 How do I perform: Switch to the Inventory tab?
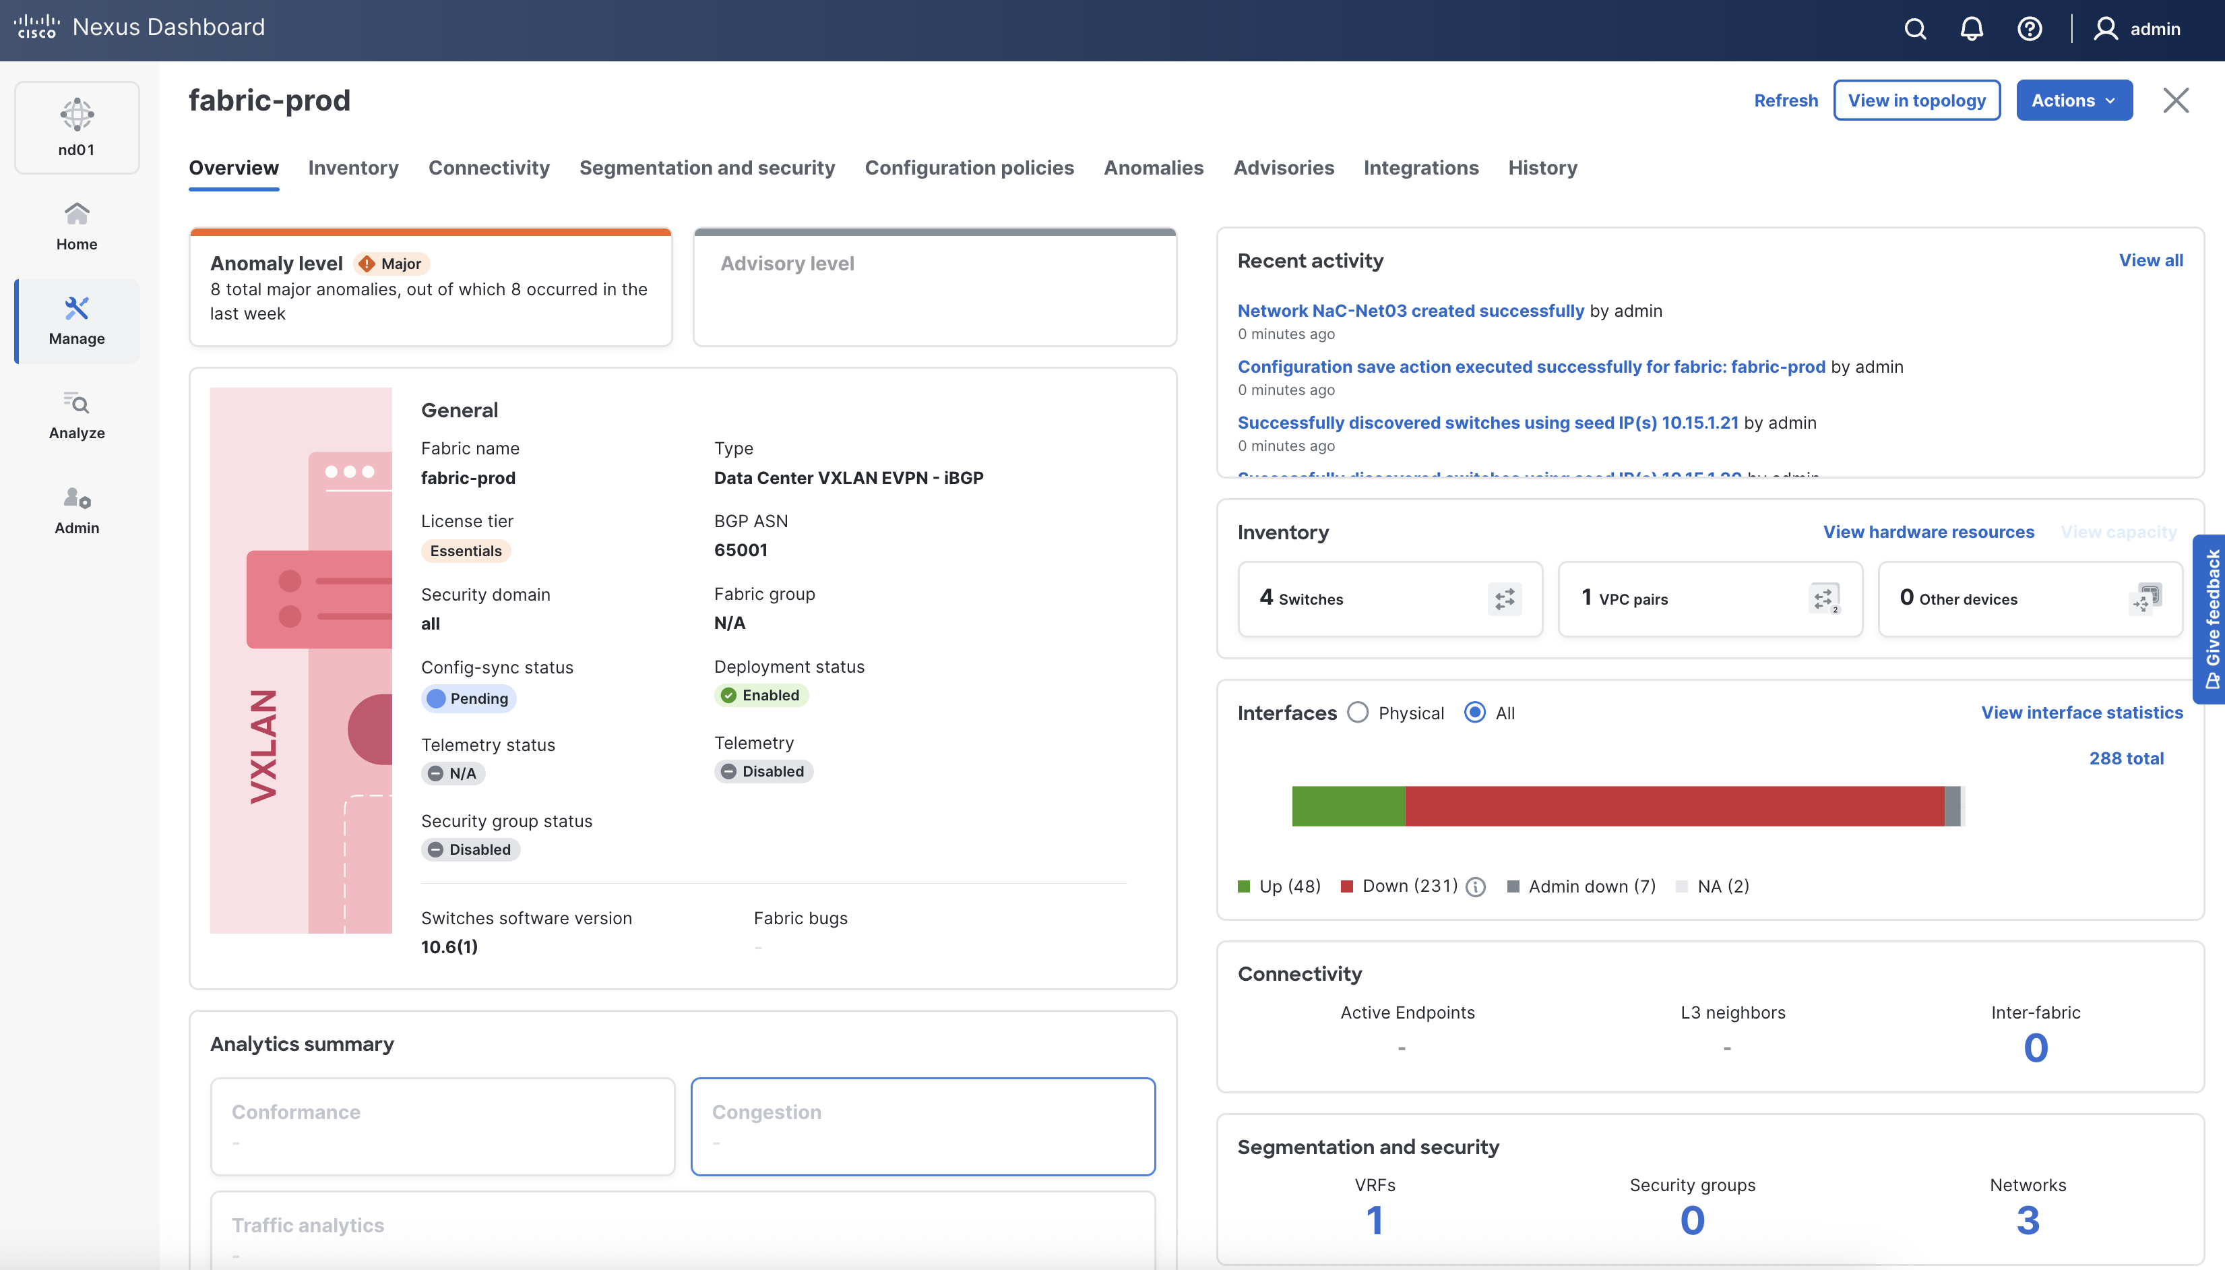click(353, 167)
